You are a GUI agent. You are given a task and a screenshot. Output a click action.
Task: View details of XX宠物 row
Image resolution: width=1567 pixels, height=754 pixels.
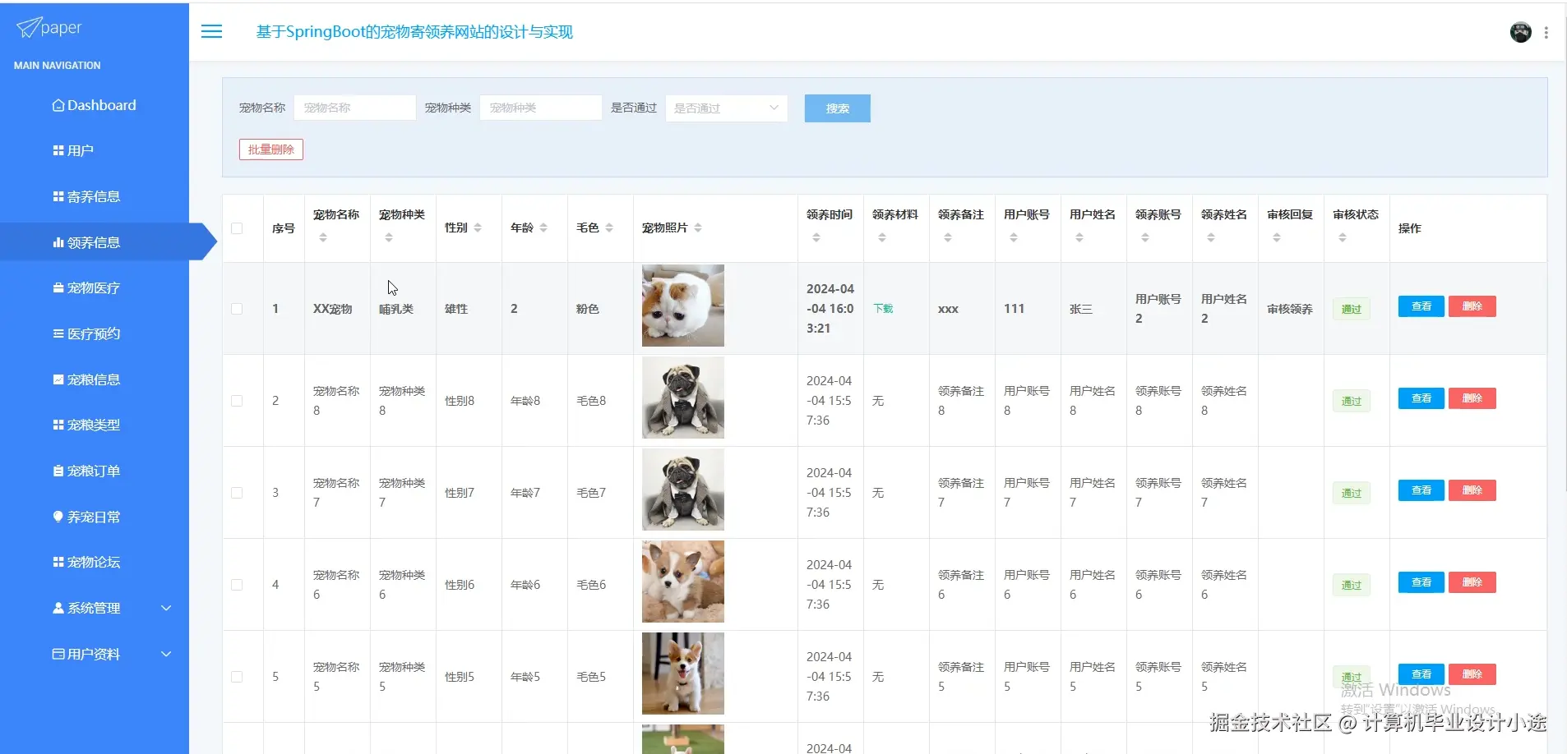pos(1421,306)
